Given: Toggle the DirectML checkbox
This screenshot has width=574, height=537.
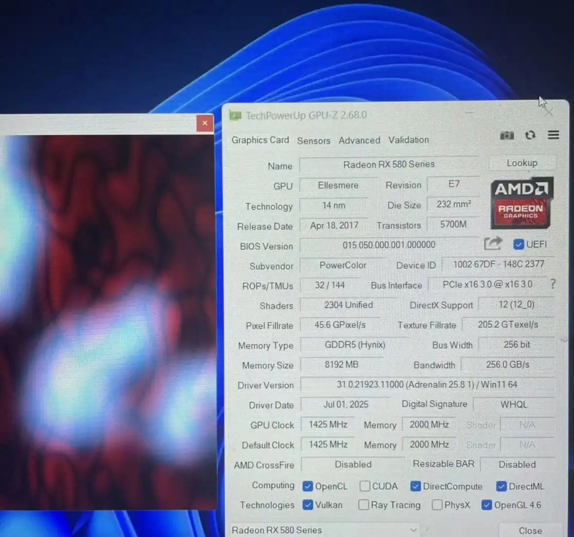Looking at the screenshot, I should pyautogui.click(x=501, y=486).
